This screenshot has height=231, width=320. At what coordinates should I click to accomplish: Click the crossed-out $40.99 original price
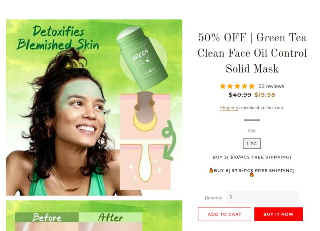tap(240, 95)
